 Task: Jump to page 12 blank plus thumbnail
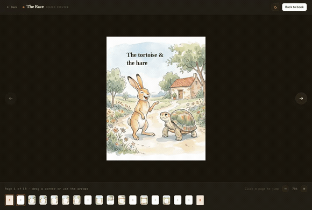133,200
